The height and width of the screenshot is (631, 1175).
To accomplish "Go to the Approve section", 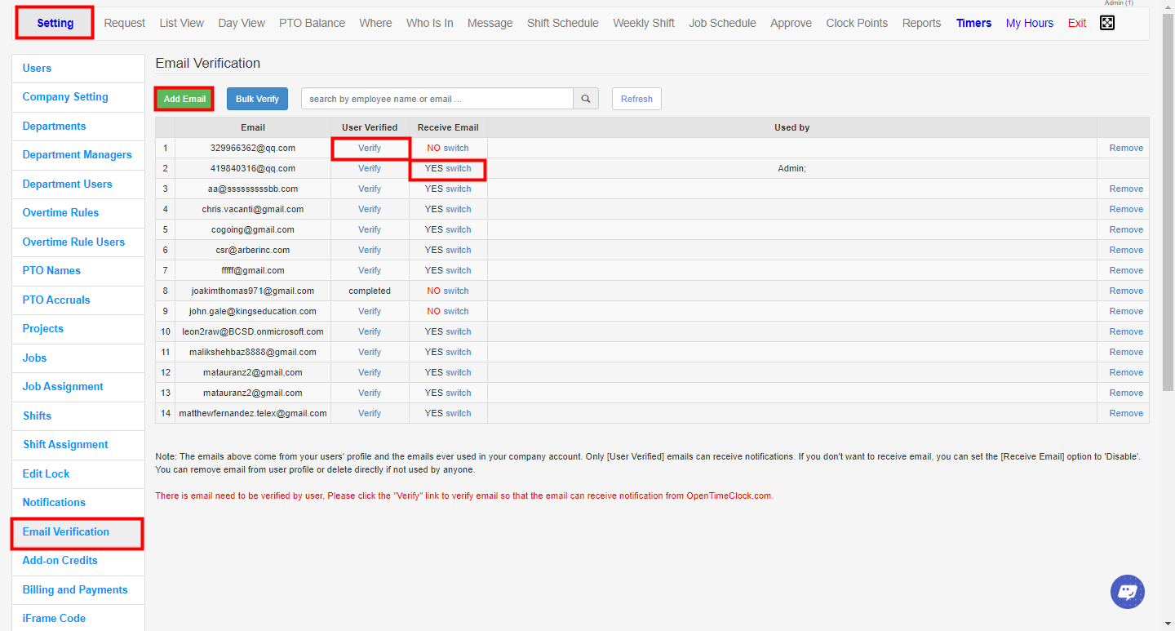I will click(x=791, y=23).
